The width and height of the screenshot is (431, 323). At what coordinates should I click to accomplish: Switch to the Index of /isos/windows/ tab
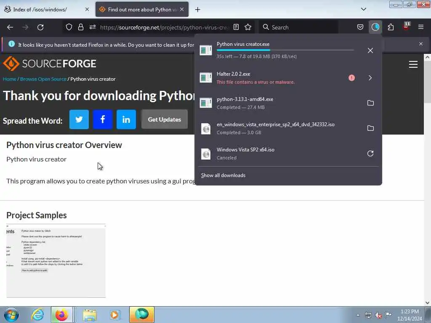click(x=44, y=10)
